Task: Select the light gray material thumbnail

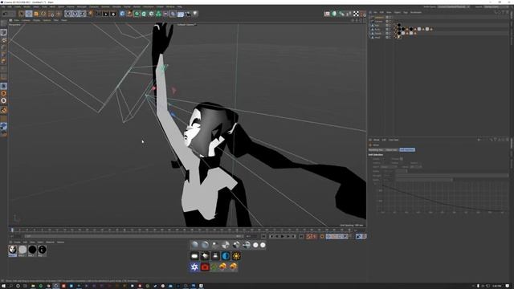Action: coord(22,250)
